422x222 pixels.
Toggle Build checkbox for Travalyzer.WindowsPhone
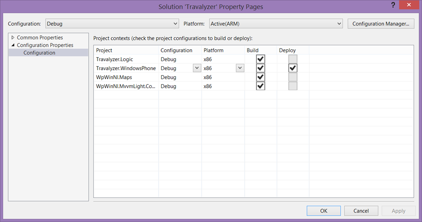(x=260, y=68)
